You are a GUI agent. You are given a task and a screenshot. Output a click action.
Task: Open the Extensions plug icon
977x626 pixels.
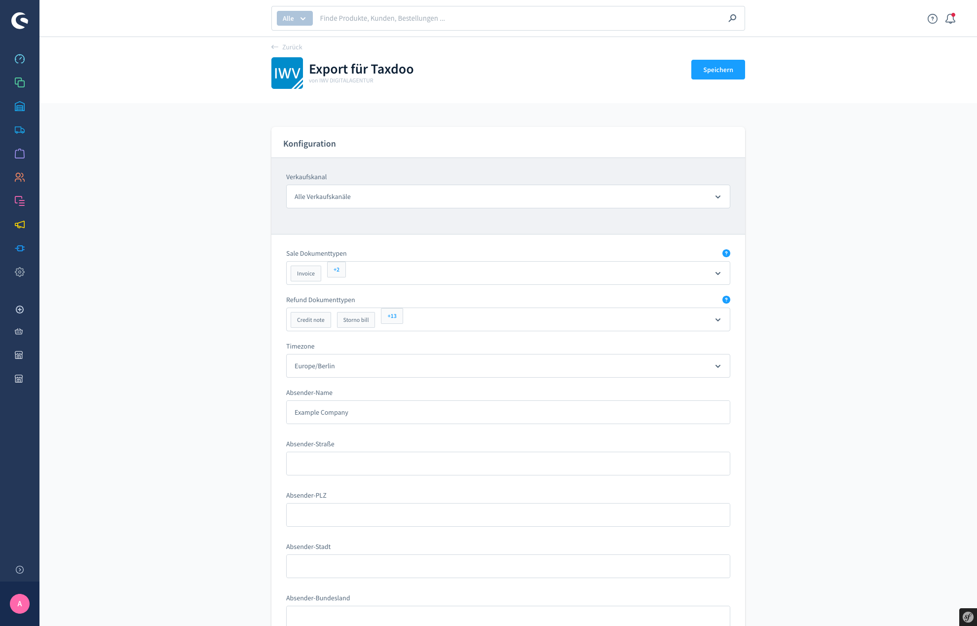click(x=20, y=248)
